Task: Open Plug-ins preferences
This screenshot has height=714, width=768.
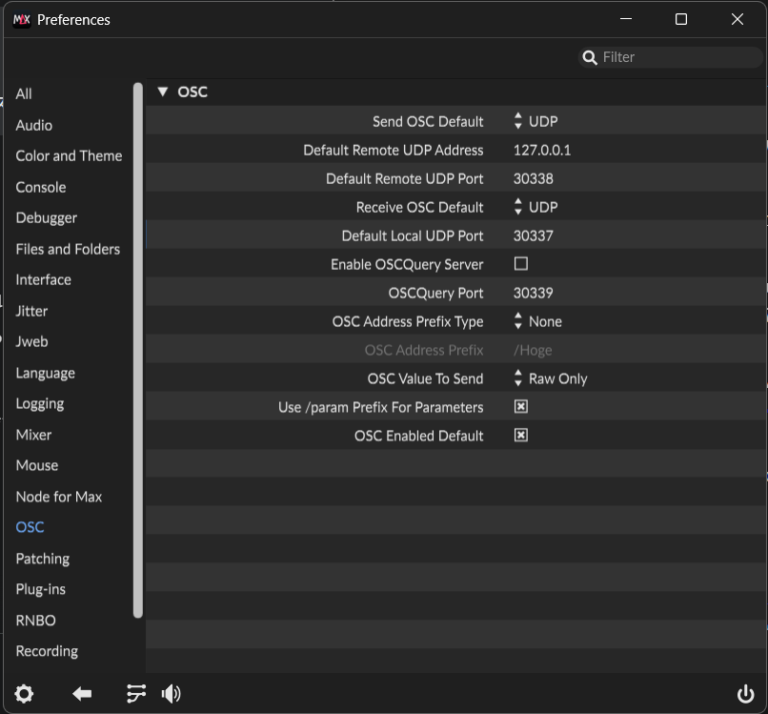Action: (40, 589)
